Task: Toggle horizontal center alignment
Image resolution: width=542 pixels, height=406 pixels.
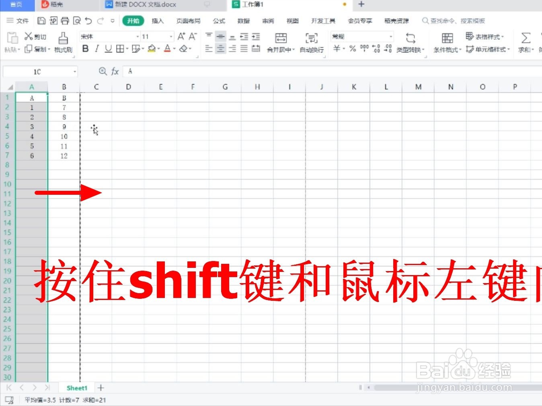Action: (220, 49)
